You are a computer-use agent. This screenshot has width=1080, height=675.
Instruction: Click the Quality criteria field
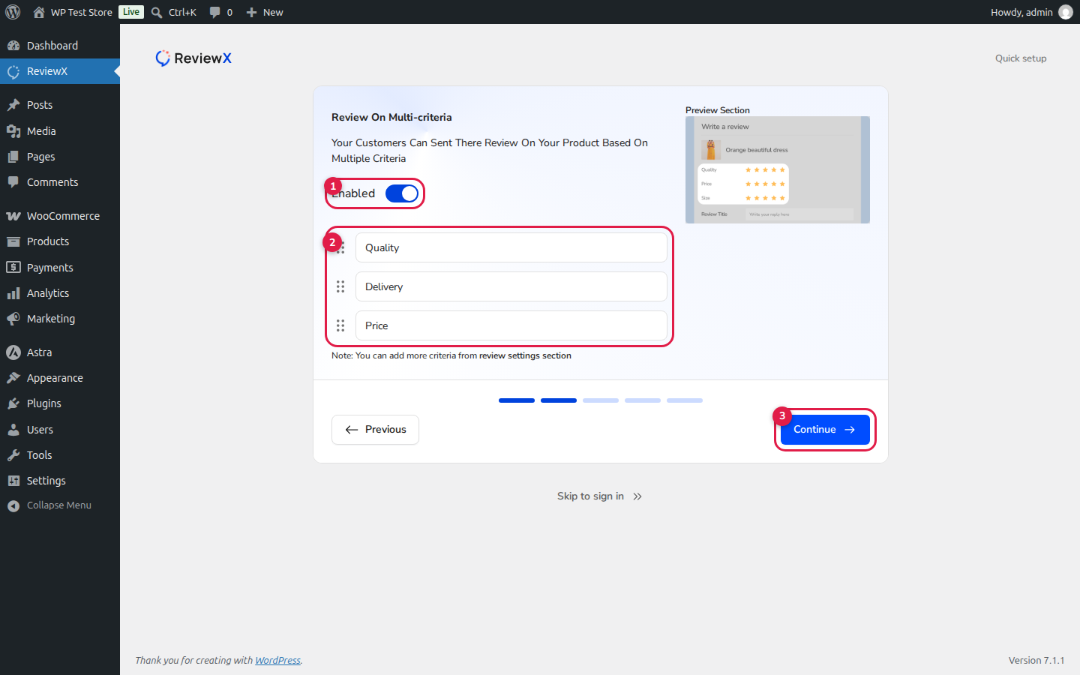(511, 247)
